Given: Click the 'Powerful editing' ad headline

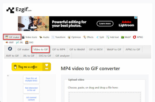Looking at the screenshot, I should pos(69,24).
